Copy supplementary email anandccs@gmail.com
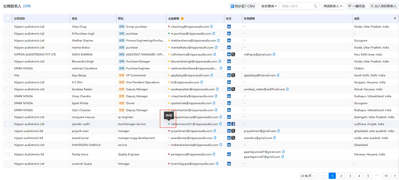This screenshot has width=399, height=180. tap(274, 138)
